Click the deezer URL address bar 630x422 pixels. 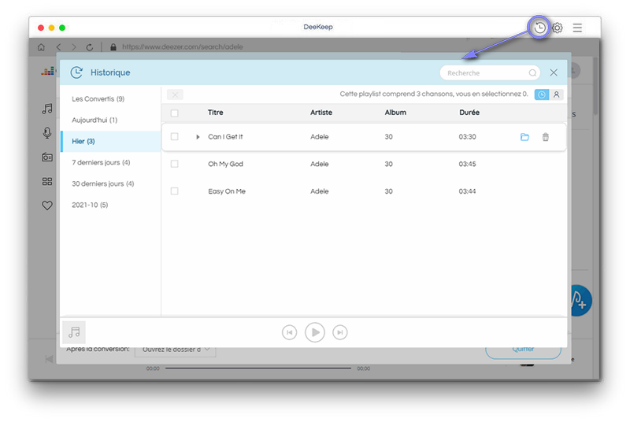(183, 47)
